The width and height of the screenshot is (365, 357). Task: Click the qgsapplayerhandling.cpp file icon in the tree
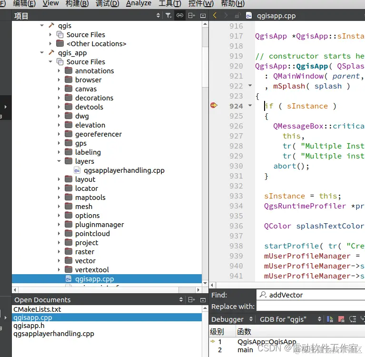pos(77,170)
